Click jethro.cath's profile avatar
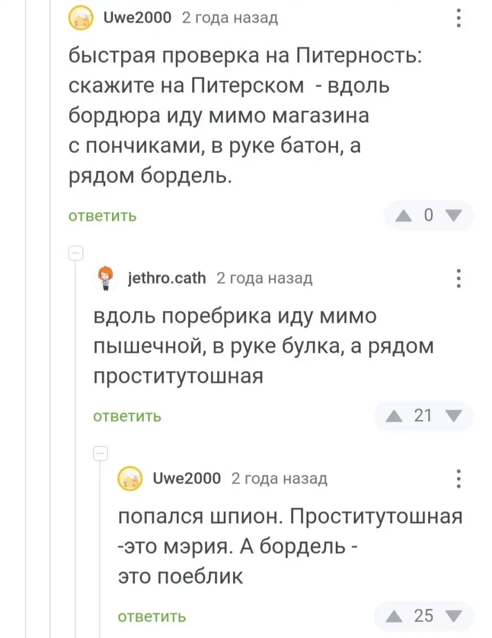This screenshot has width=492, height=638. pyautogui.click(x=105, y=278)
